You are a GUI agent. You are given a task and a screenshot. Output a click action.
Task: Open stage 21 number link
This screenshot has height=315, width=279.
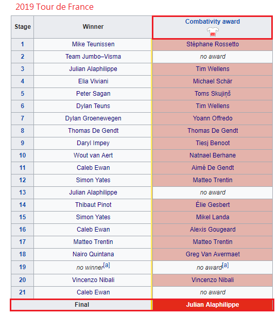23,292
